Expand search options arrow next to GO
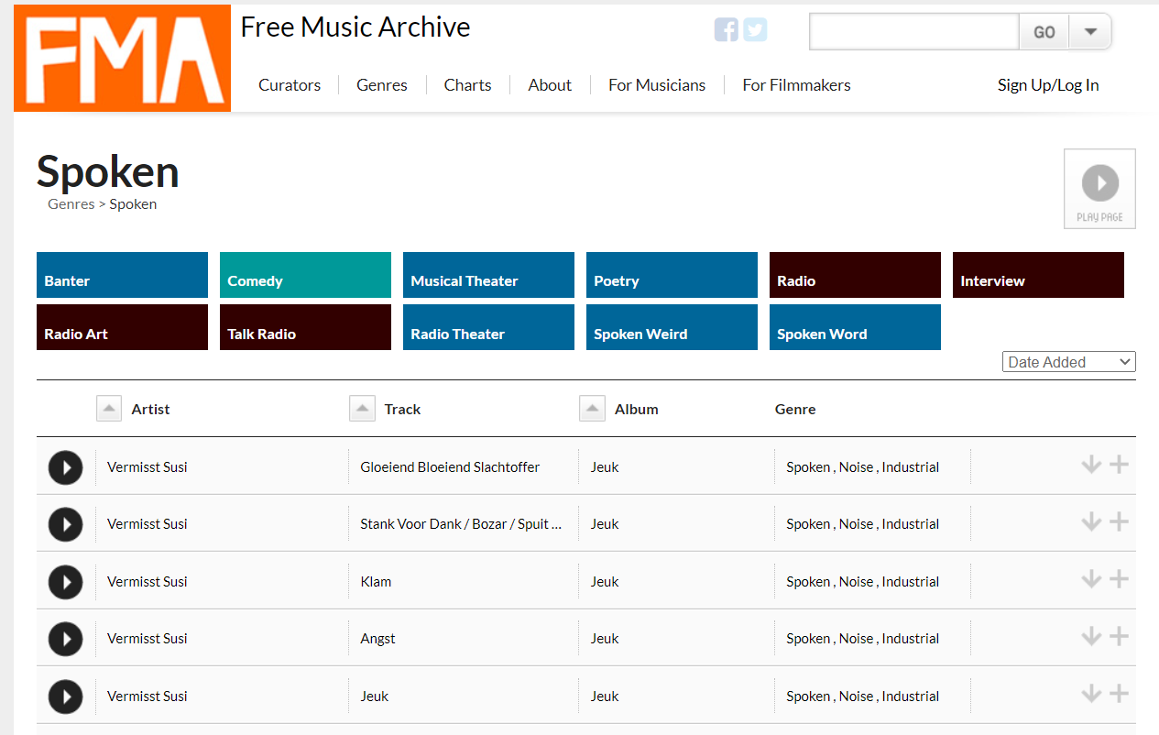The width and height of the screenshot is (1159, 735). (x=1090, y=32)
